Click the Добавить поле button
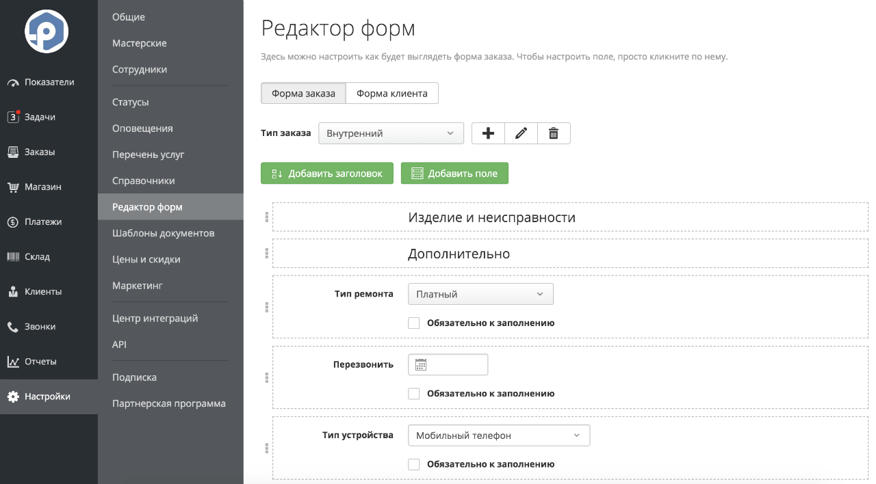The image size is (876, 484). 454,174
